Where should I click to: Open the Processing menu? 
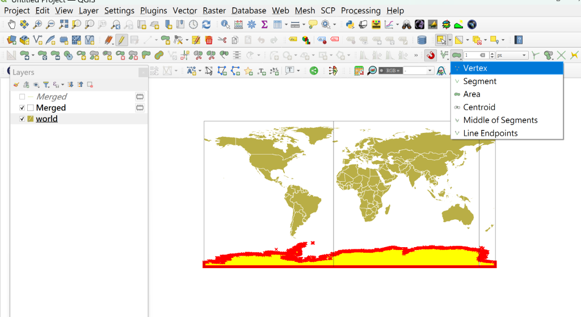click(x=360, y=11)
